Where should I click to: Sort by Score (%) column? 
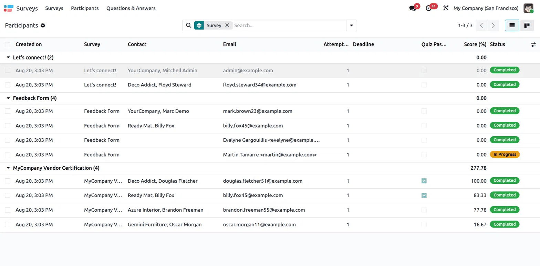click(475, 44)
